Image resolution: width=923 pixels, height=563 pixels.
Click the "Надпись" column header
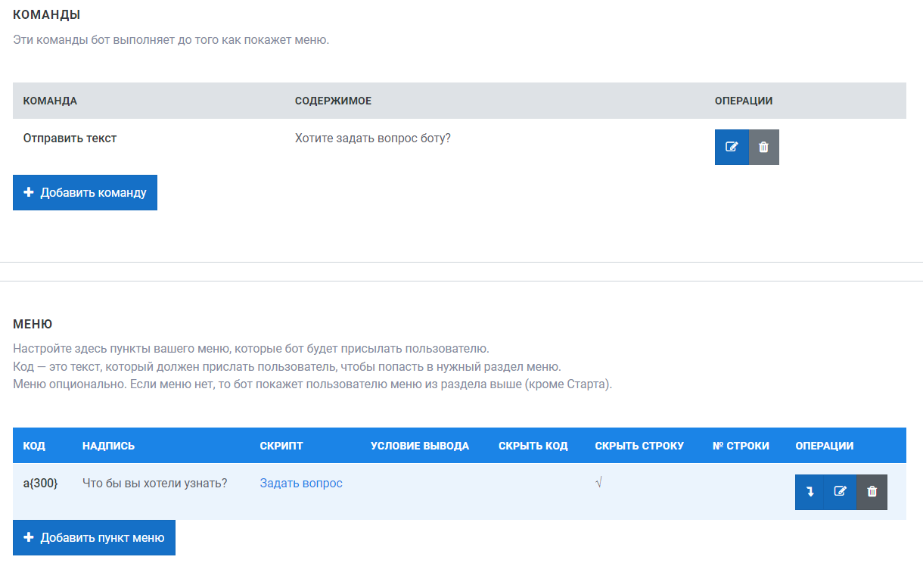click(108, 446)
